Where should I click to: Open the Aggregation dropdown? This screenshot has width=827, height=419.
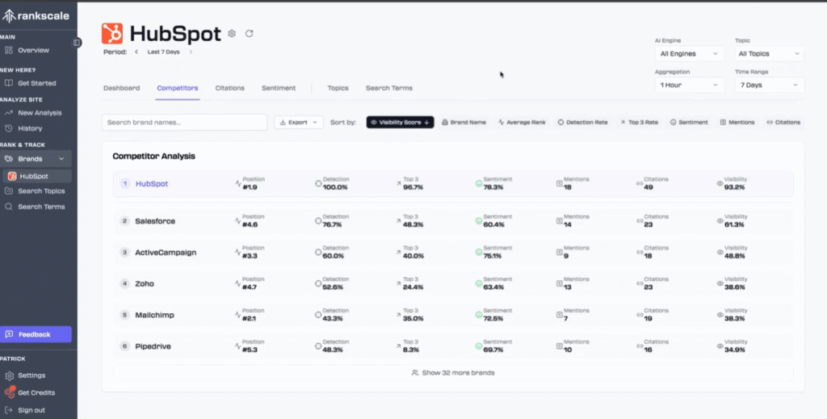coord(689,85)
